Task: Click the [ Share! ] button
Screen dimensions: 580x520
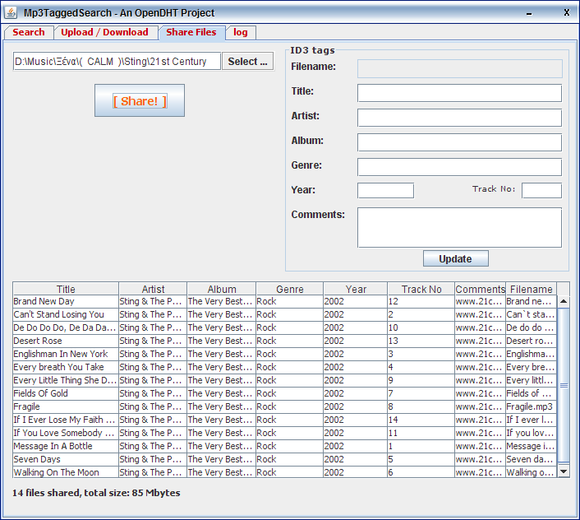Action: coord(140,100)
